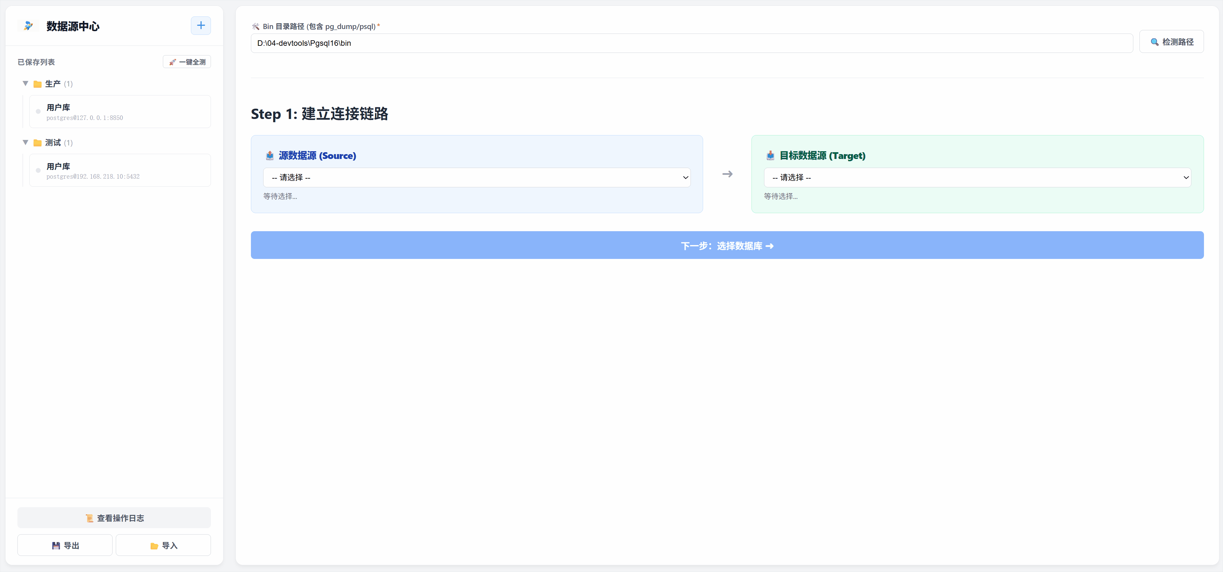Click the rocket logo beside 数据源中心

pyautogui.click(x=28, y=25)
